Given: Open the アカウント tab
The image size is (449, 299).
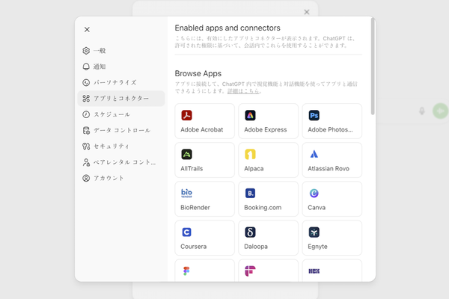Looking at the screenshot, I should pyautogui.click(x=121, y=178).
